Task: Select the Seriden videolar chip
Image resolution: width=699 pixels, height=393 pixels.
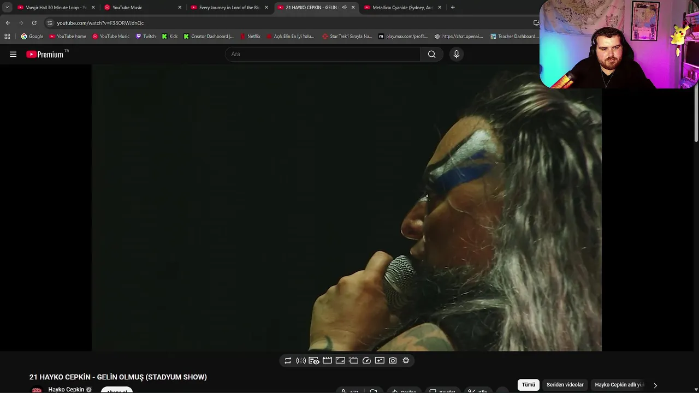Action: pos(565,385)
